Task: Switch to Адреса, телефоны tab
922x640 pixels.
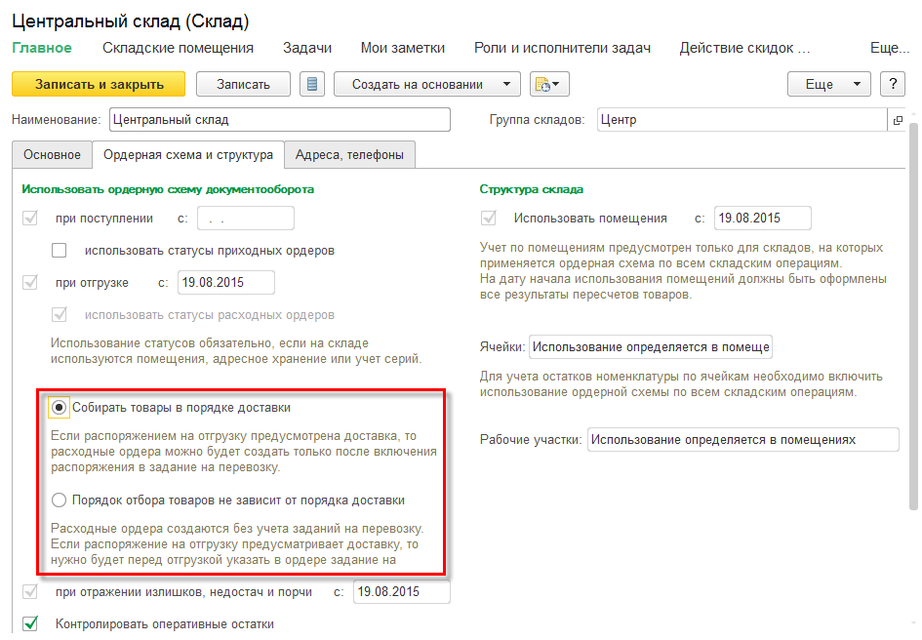Action: (350, 154)
